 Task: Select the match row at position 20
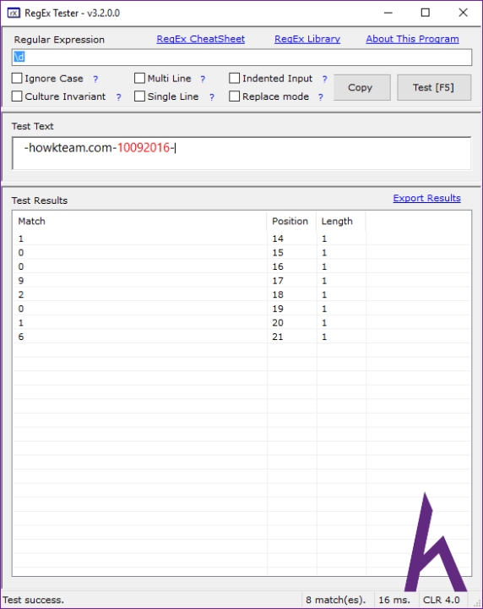pyautogui.click(x=241, y=322)
